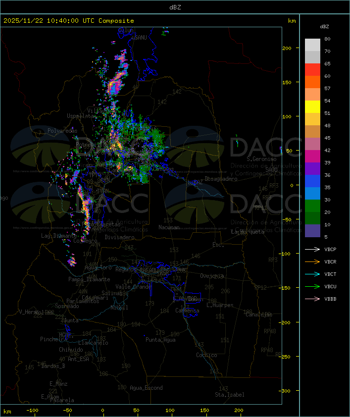
Task: Click the '80' value on color scale
Action: (327, 39)
